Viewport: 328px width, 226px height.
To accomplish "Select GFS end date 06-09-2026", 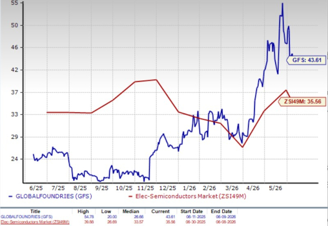I will coord(226,217).
